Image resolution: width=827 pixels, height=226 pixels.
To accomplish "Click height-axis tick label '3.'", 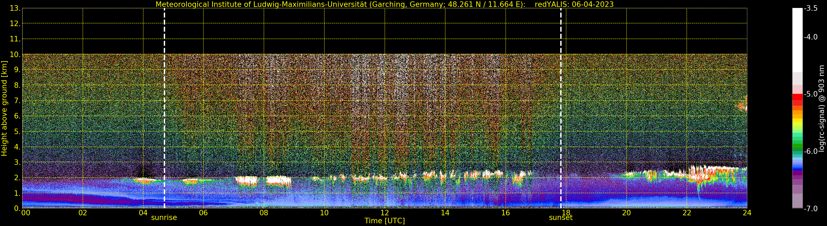I will coord(17,162).
